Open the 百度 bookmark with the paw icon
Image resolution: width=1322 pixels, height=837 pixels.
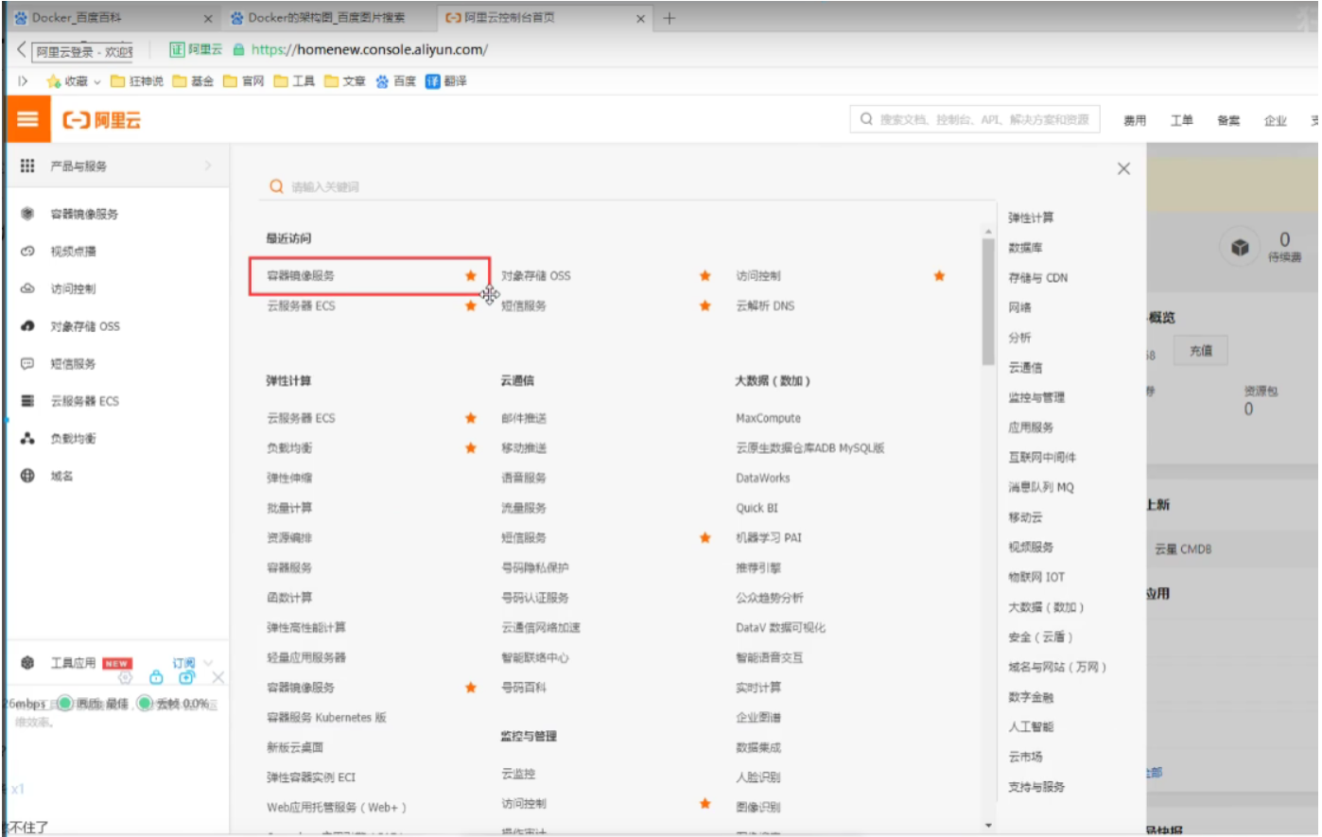pos(382,81)
